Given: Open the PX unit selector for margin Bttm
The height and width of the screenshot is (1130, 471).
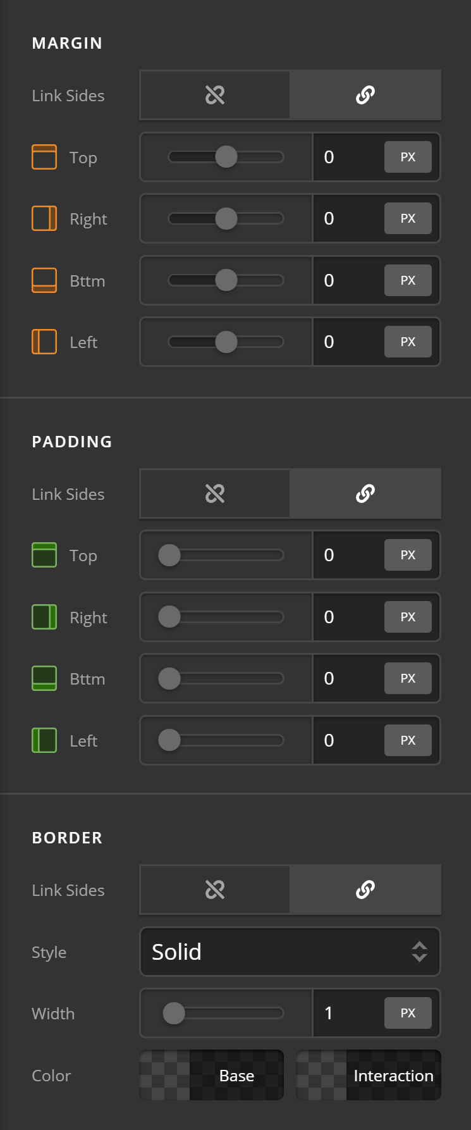Looking at the screenshot, I should pyautogui.click(x=408, y=280).
